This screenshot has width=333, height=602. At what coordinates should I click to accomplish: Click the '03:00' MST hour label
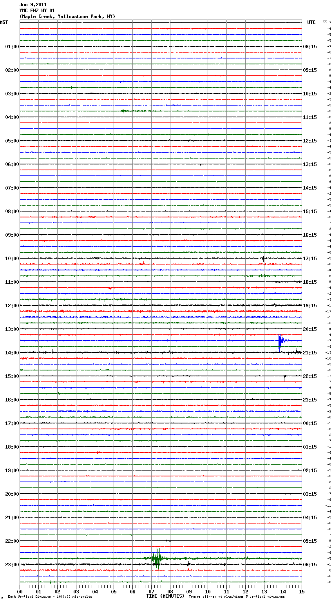(x=12, y=94)
